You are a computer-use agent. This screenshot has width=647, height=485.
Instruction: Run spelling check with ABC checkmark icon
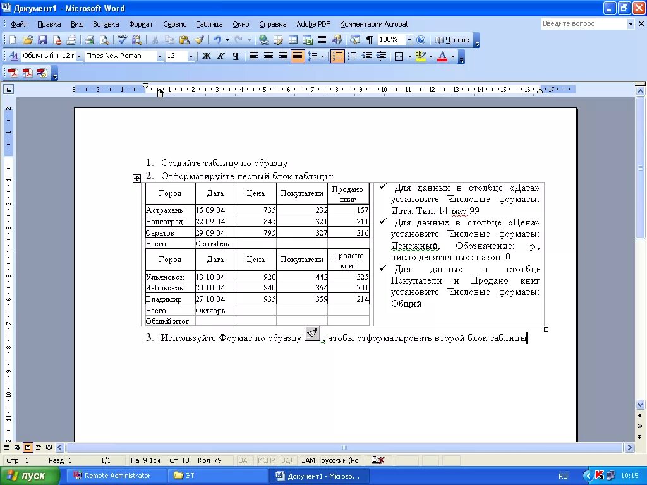pyautogui.click(x=122, y=40)
